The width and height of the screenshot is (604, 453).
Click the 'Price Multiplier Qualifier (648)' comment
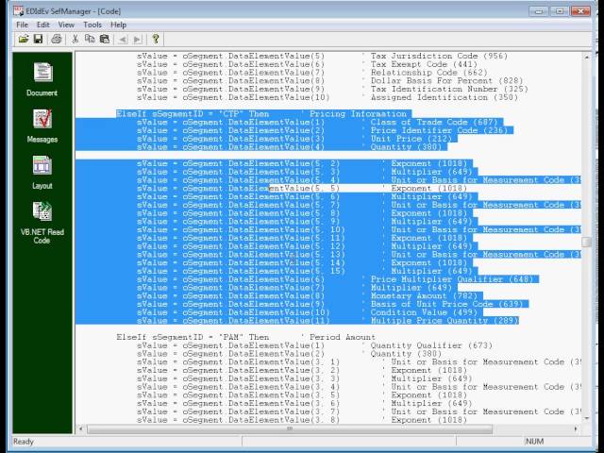[x=452, y=279]
